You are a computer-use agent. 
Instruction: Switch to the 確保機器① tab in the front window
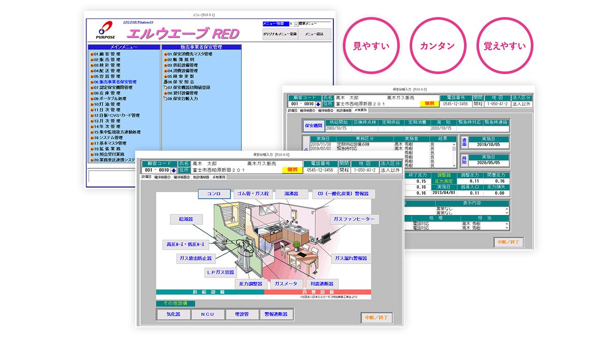pos(163,177)
